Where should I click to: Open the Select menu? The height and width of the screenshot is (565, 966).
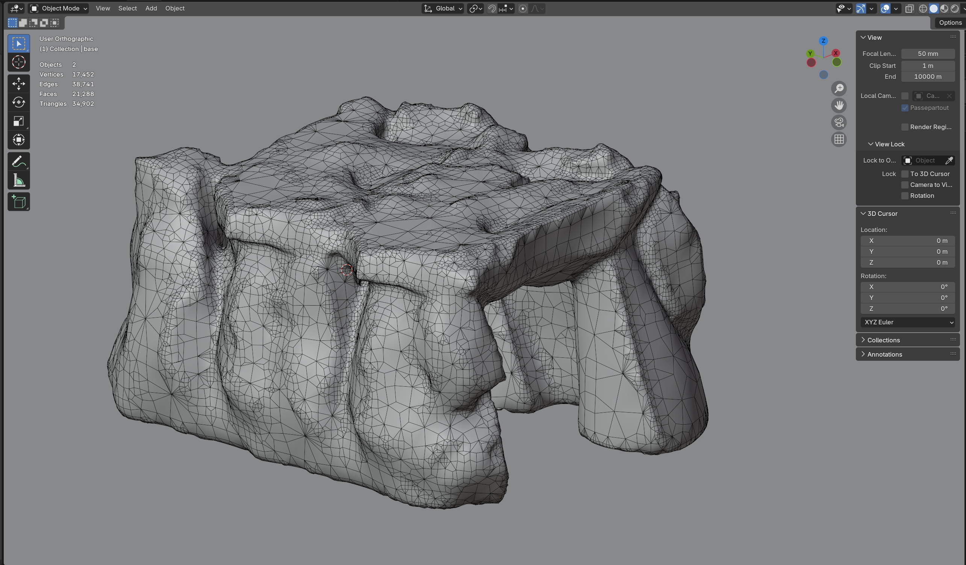127,8
